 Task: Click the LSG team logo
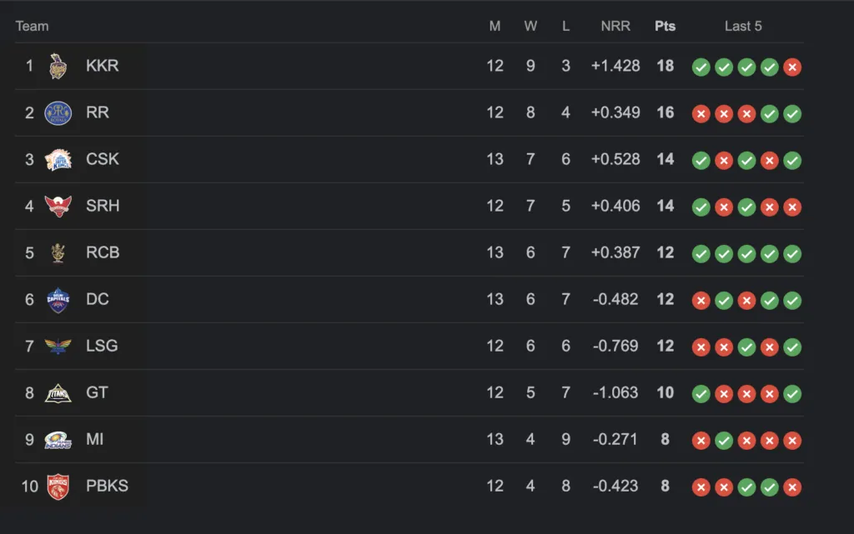pyautogui.click(x=58, y=347)
